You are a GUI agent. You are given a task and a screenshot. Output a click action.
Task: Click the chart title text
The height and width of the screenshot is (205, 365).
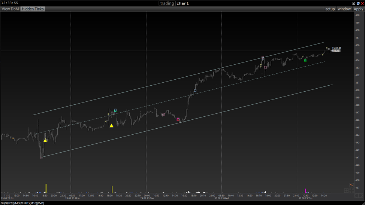point(183,3)
